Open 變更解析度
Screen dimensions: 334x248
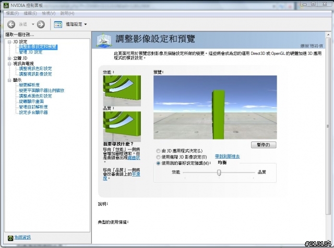[x=29, y=85]
